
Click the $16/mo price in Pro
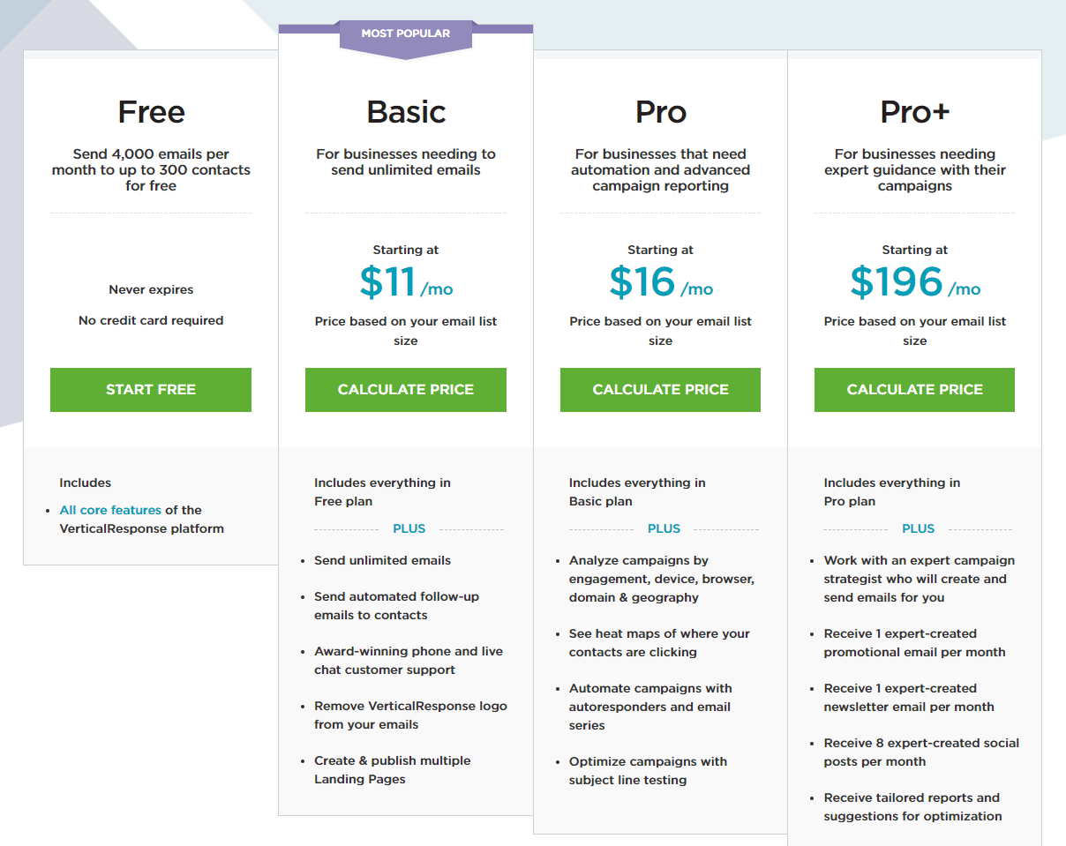pos(660,282)
